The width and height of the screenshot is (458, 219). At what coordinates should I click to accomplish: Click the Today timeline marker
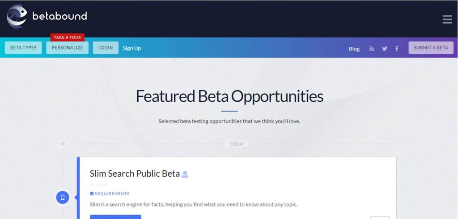[x=236, y=144]
